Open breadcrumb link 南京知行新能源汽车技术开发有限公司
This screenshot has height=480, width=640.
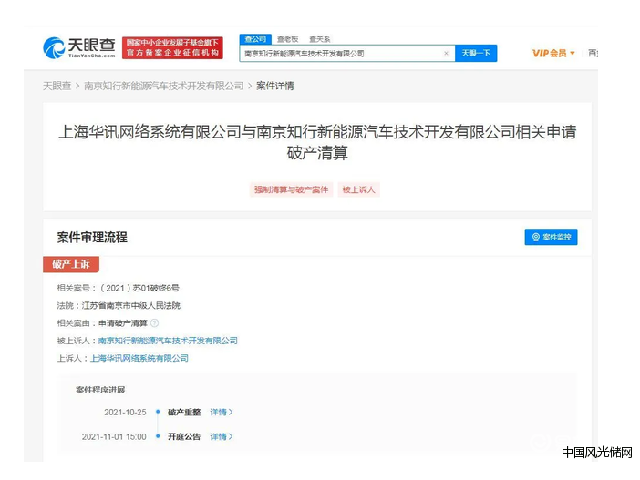[164, 86]
